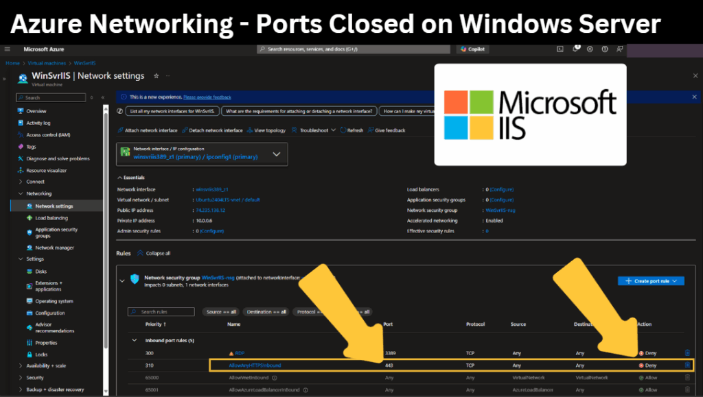Click the 'List all my network interfaces' suggestion

coord(172,111)
